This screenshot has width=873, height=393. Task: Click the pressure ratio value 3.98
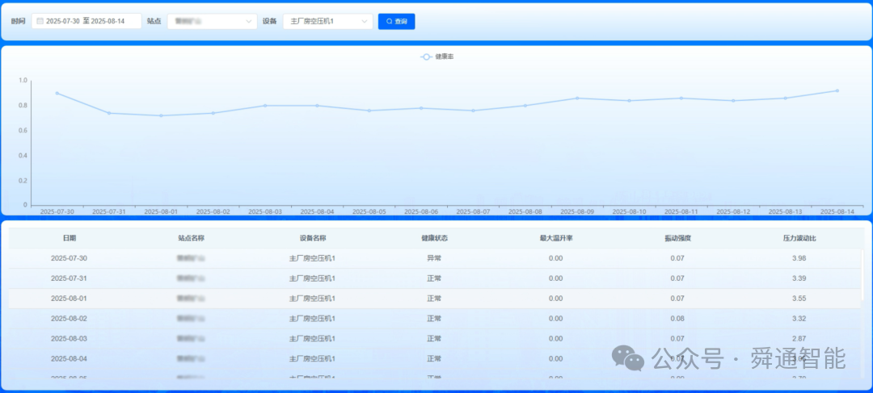click(799, 258)
